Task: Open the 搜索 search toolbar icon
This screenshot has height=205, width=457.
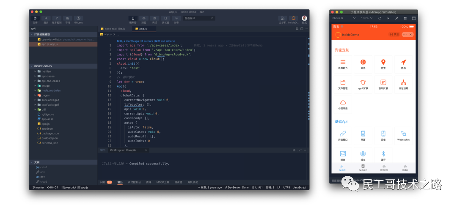Action: point(46,18)
